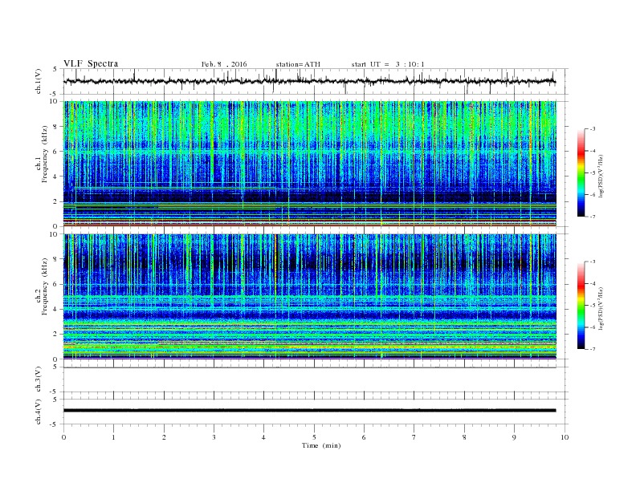Click the "-6" label on lower colorbar
The width and height of the screenshot is (636, 491).
tap(593, 327)
